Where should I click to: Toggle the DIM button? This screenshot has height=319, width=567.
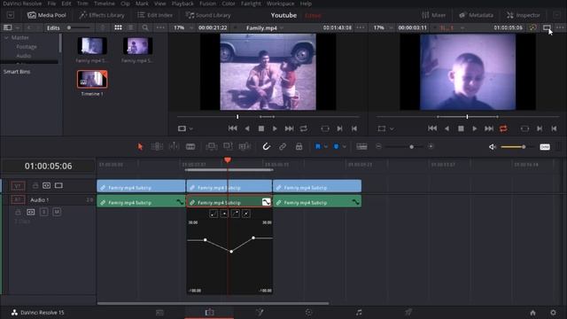[545, 147]
